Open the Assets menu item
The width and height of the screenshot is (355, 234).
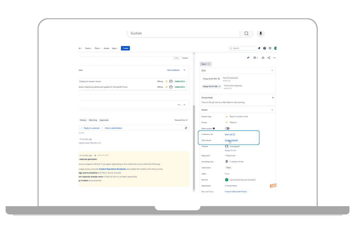coord(106,48)
